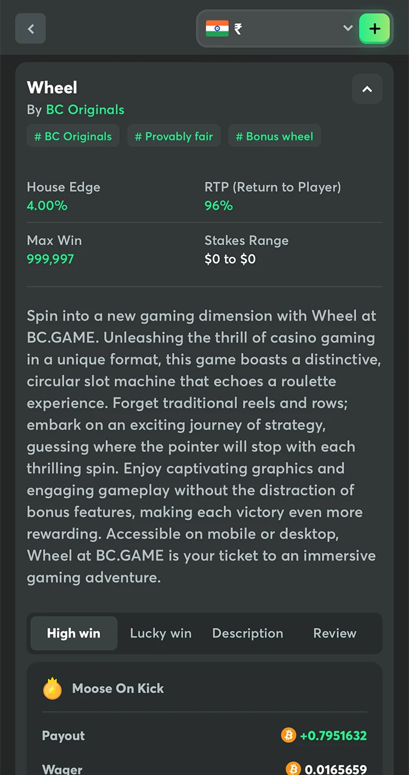Switch to the Lucky win tab
Screen dimensions: 409x775
tap(161, 633)
